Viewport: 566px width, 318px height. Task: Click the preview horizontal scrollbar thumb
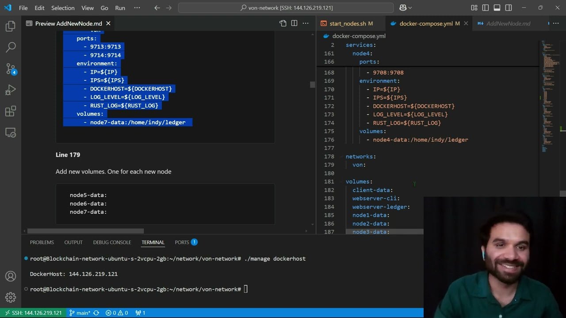[x=85, y=231]
